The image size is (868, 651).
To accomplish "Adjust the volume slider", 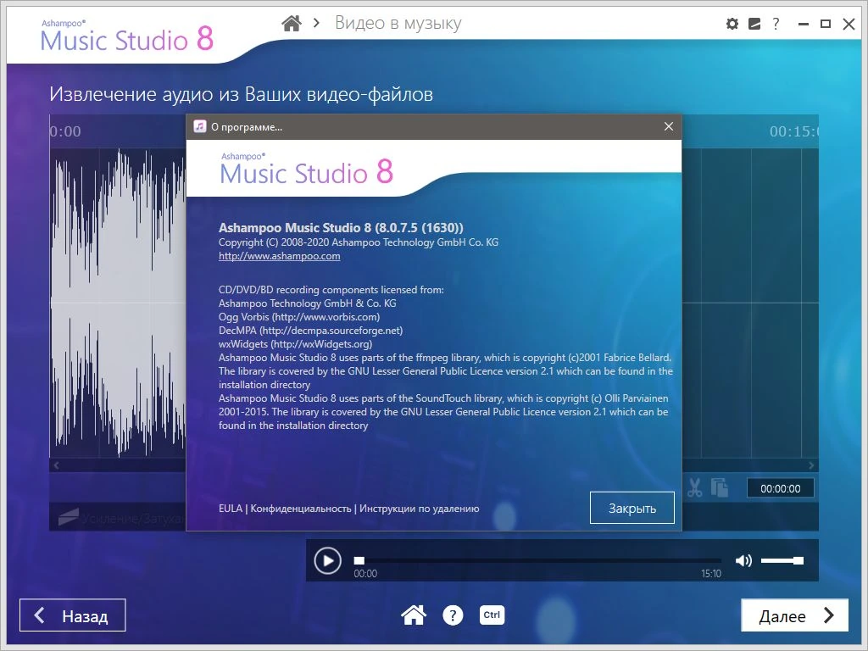I will (782, 561).
